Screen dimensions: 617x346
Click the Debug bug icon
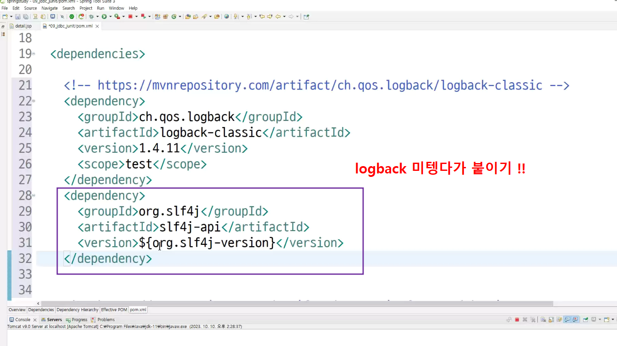[91, 16]
